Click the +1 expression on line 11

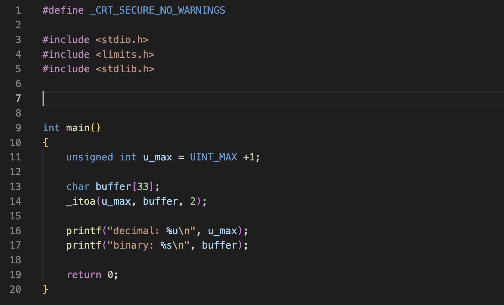(x=249, y=157)
